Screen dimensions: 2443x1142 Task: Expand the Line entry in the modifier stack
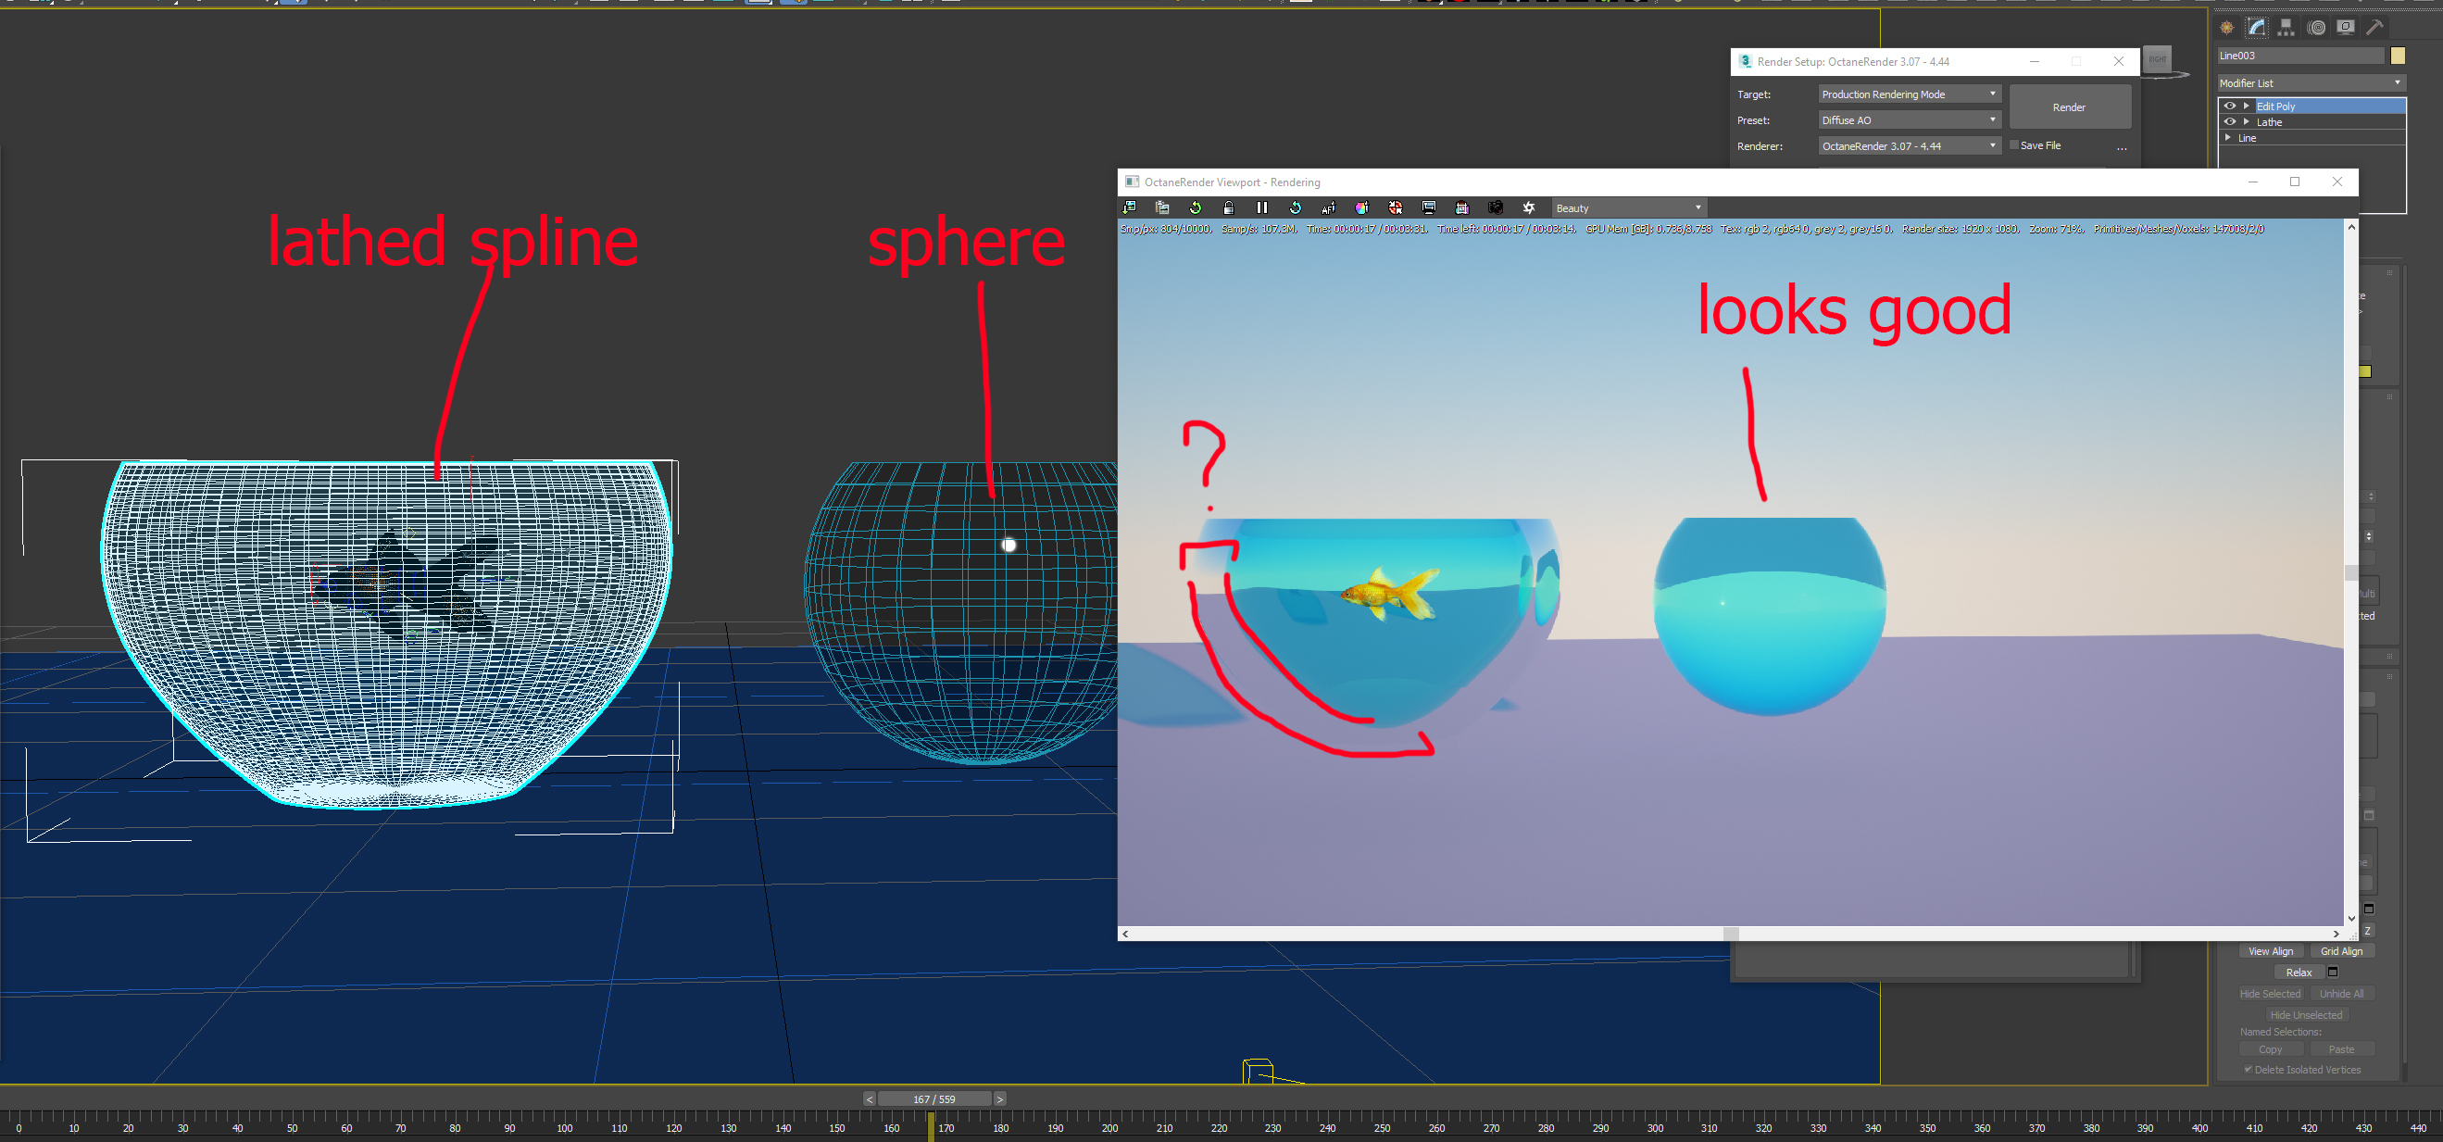click(2229, 137)
